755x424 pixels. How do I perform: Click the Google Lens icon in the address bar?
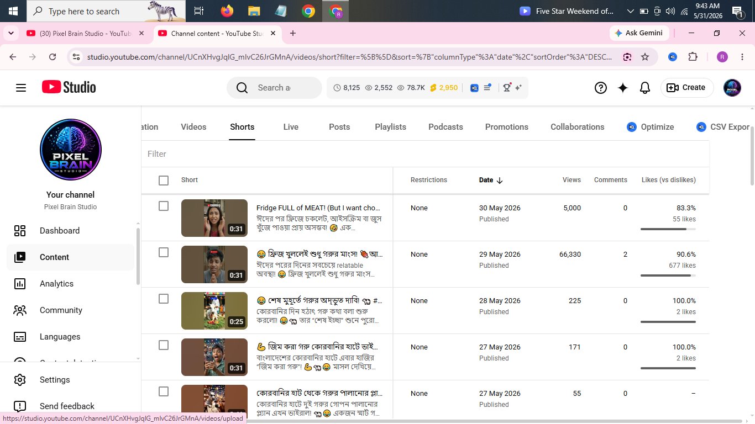click(627, 57)
